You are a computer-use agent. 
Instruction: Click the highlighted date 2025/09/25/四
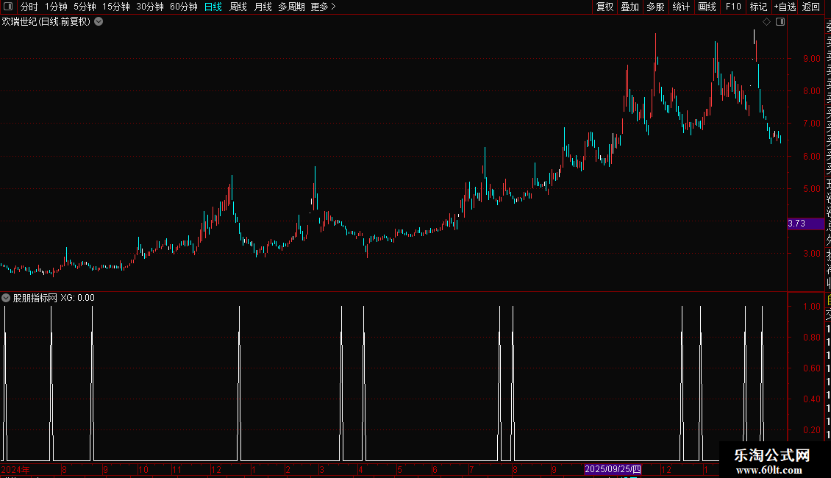[x=613, y=469]
